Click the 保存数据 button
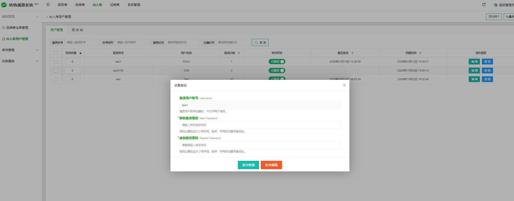Image resolution: width=514 pixels, height=201 pixels. [248, 165]
